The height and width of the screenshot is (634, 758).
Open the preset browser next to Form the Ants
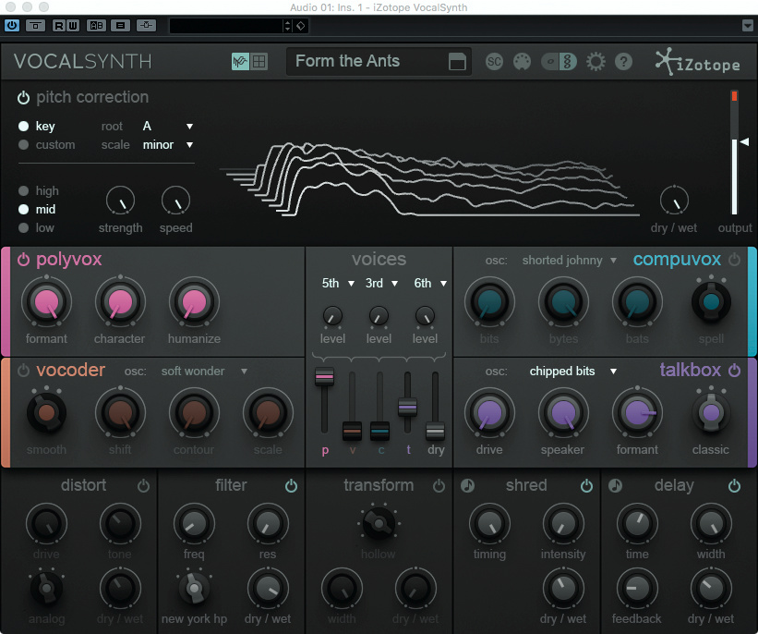click(x=457, y=62)
